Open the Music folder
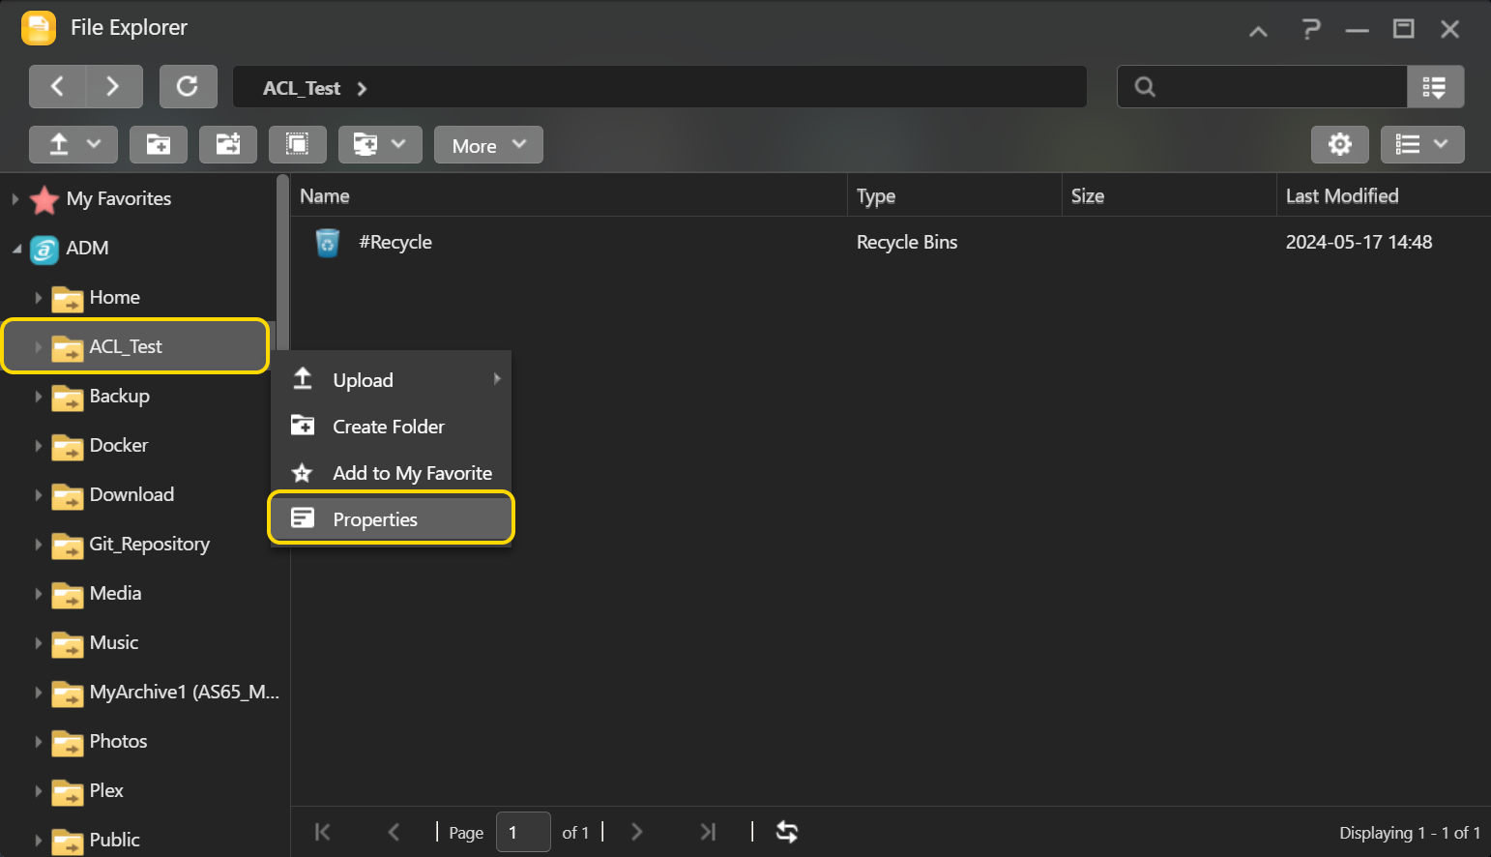The width and height of the screenshot is (1491, 857). 114,643
